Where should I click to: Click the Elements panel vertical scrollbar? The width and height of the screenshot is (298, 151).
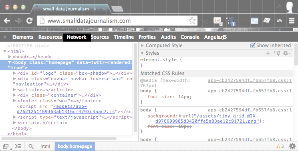[135, 87]
